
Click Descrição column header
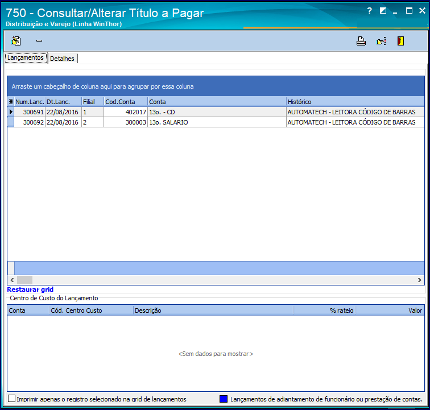pyautogui.click(x=213, y=310)
